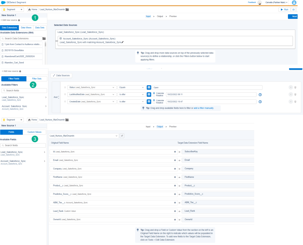The image size is (303, 245).
Task: Click the clock icon for the LastModifiedDate filter
Action: tap(260, 94)
